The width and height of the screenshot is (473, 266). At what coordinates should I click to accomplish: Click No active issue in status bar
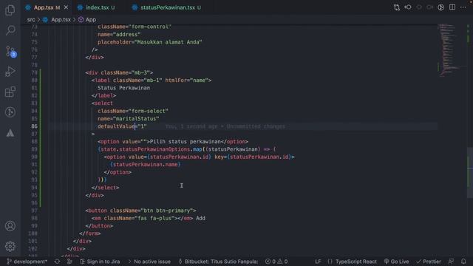click(x=149, y=262)
